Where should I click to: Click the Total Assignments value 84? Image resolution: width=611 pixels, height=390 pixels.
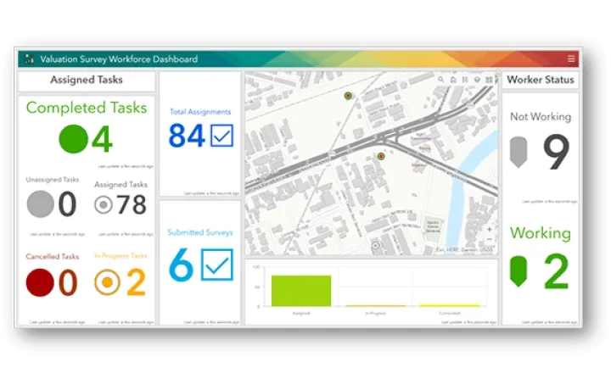[x=187, y=136]
